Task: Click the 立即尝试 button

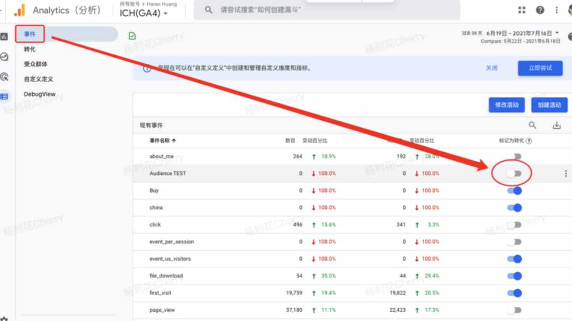Action: point(540,68)
